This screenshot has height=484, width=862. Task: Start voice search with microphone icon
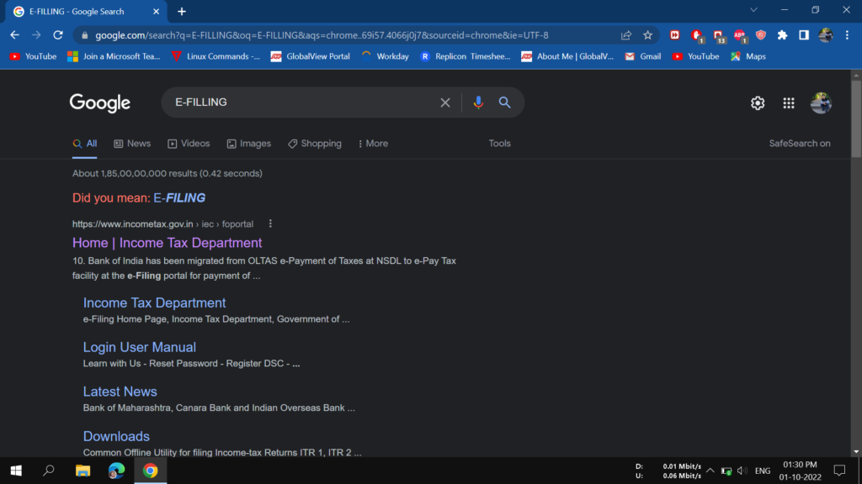pyautogui.click(x=478, y=103)
